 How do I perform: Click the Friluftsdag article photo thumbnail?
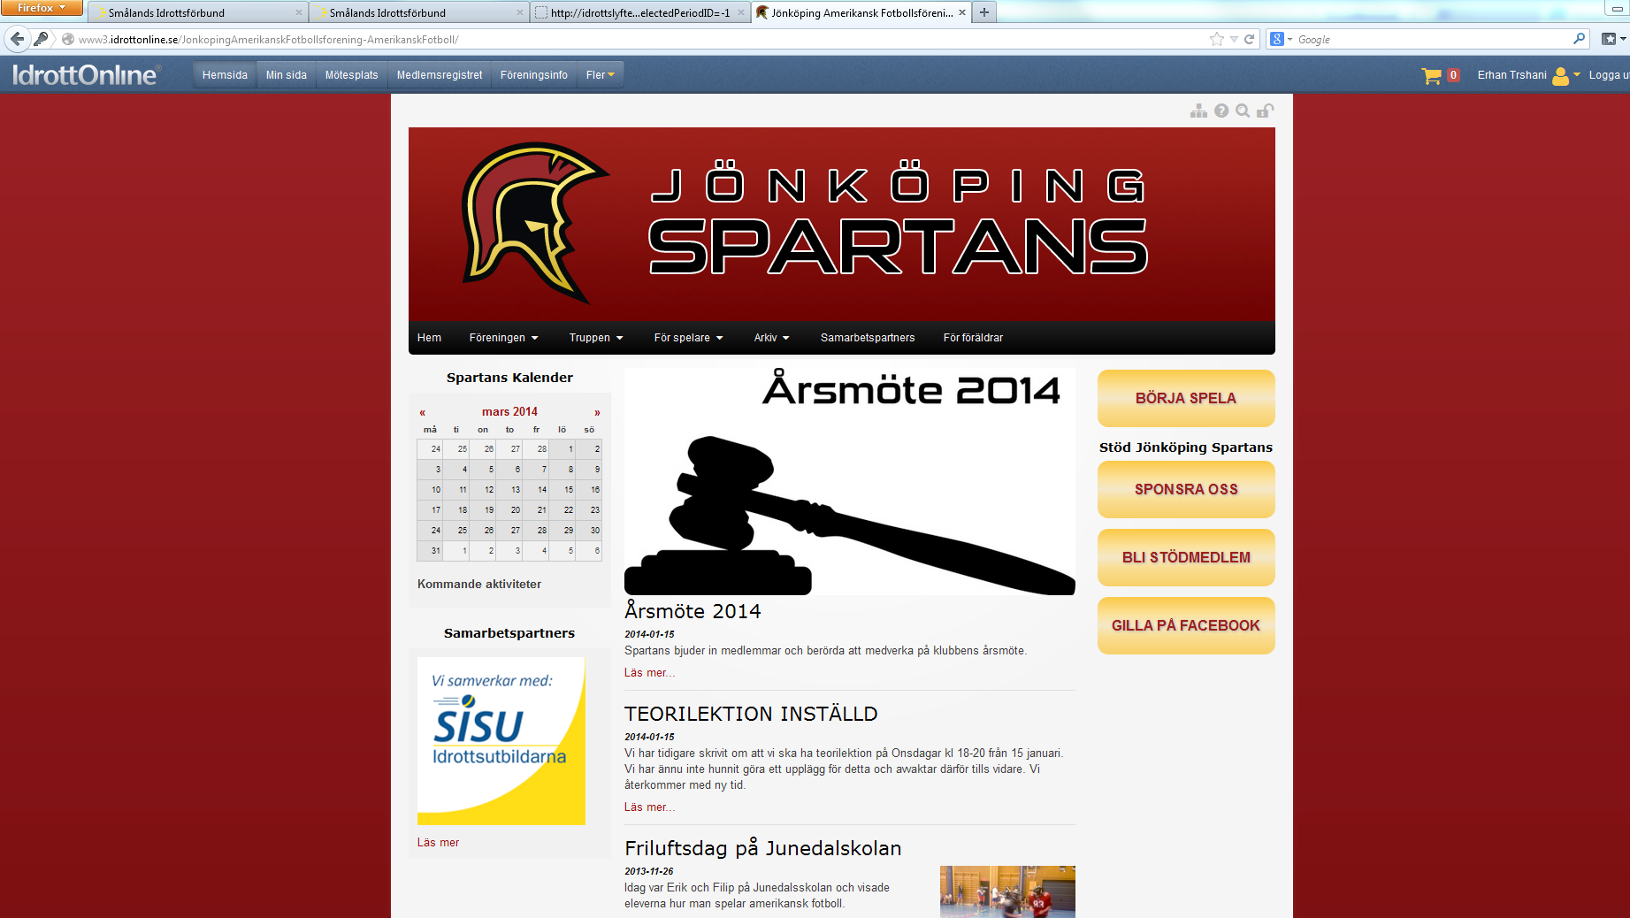point(1007,891)
